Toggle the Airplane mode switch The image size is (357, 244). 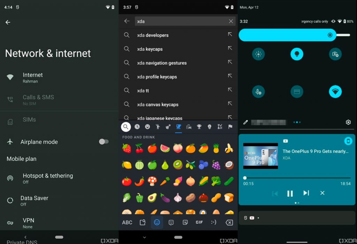(104, 142)
